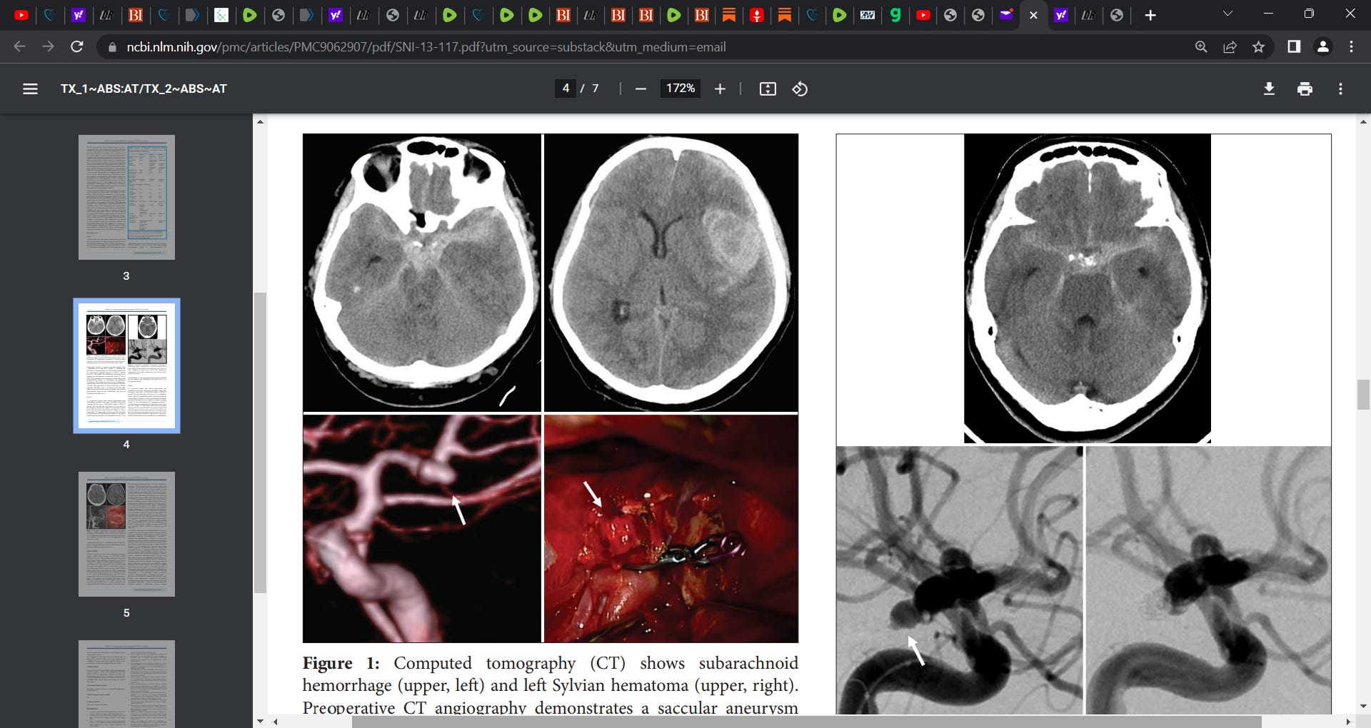Image resolution: width=1371 pixels, height=728 pixels.
Task: Open the Chrome three-dot menu
Action: tap(1351, 46)
